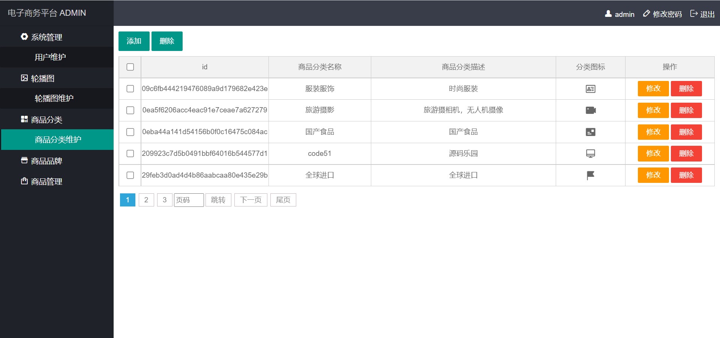Viewport: 720px width, 338px height.
Task: Toggle the select-all checkbox in table header
Action: [130, 67]
